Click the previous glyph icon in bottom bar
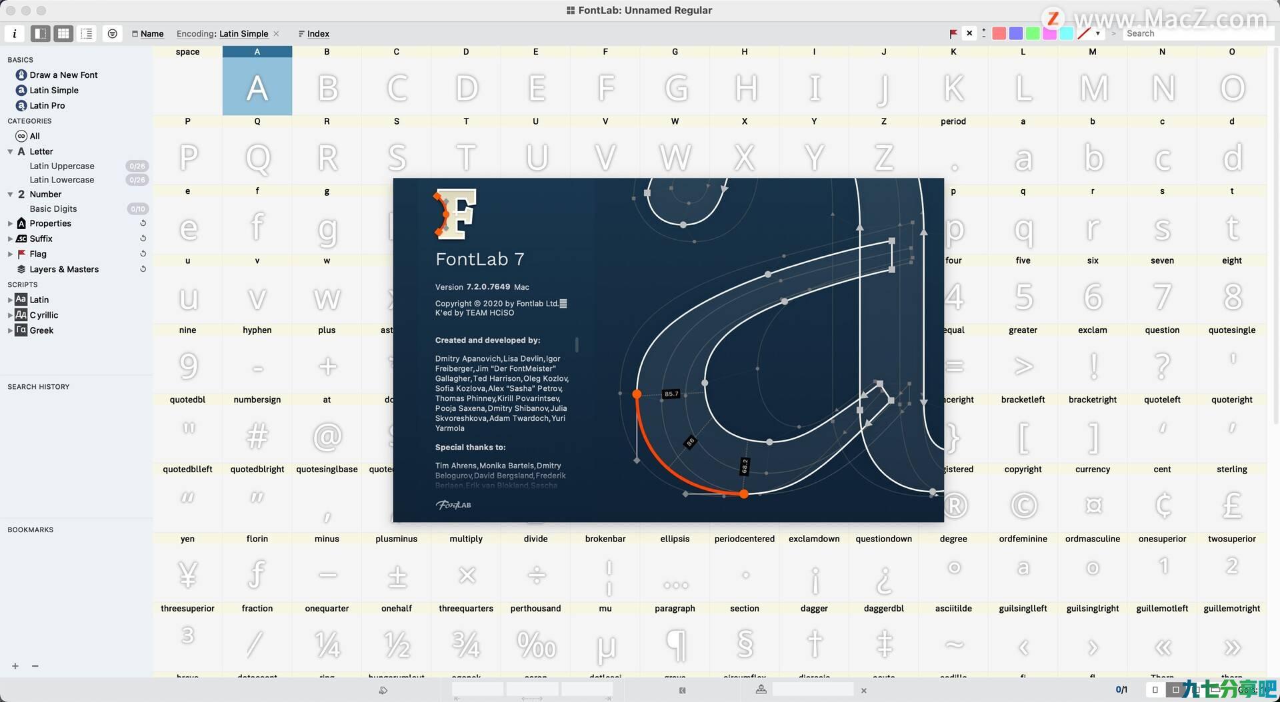This screenshot has height=702, width=1280. pyautogui.click(x=682, y=691)
